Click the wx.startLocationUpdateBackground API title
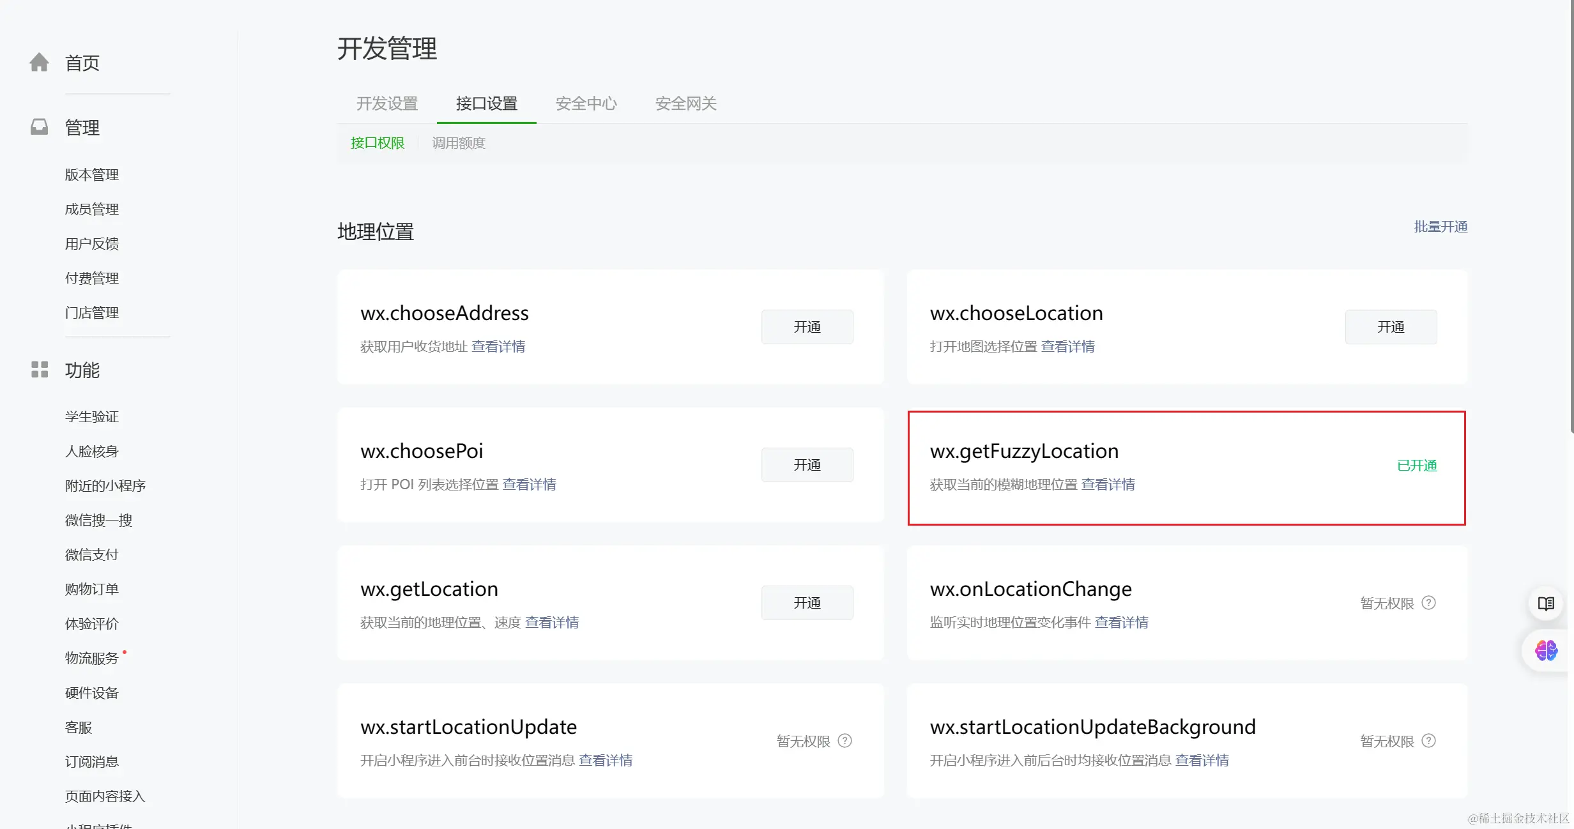Viewport: 1574px width, 829px height. [1092, 727]
